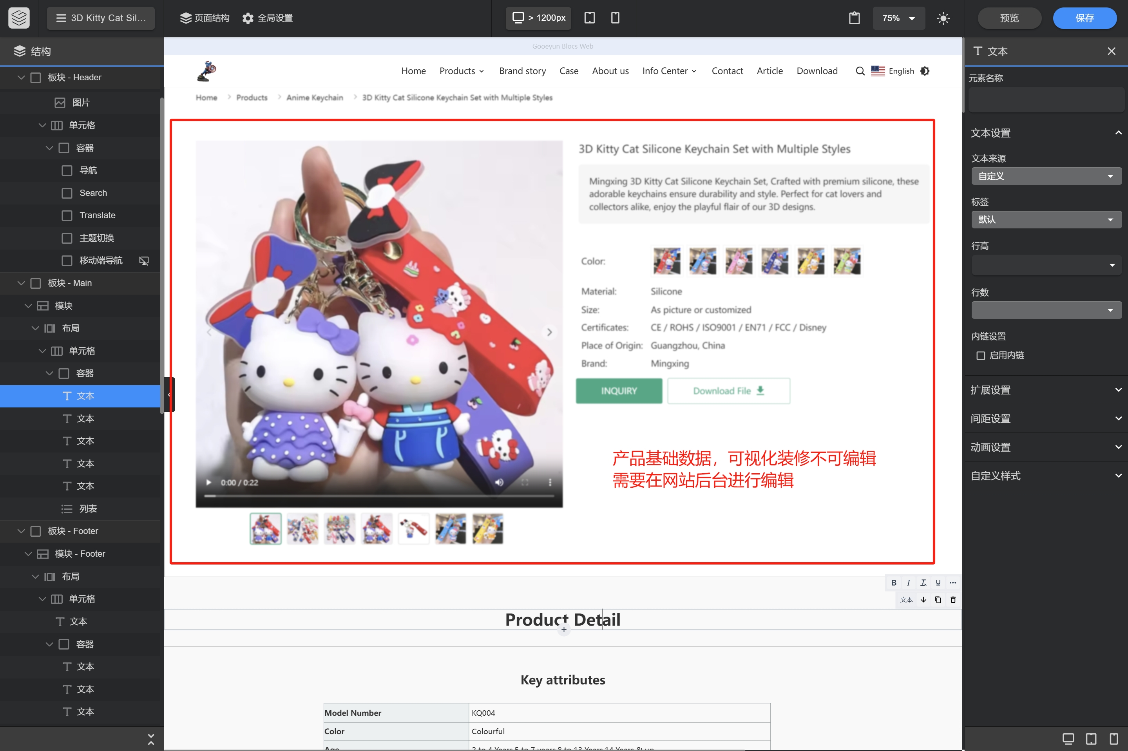The height and width of the screenshot is (751, 1128).
Task: Collapse the 板块 - Footer tree node
Action: point(21,531)
